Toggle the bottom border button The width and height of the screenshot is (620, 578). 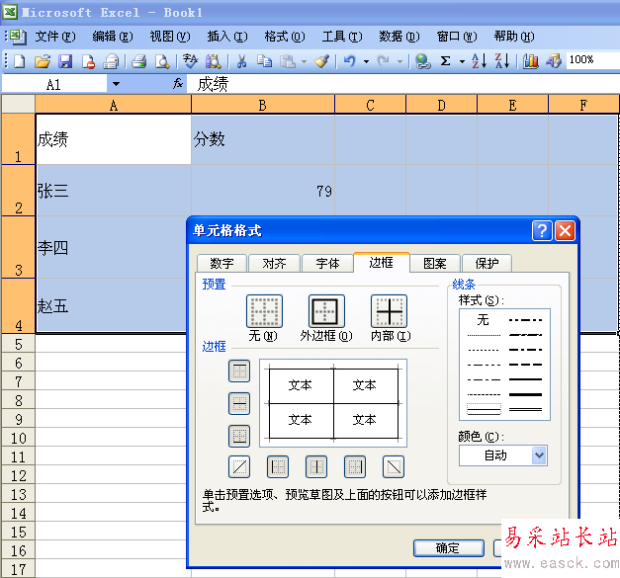pyautogui.click(x=239, y=436)
